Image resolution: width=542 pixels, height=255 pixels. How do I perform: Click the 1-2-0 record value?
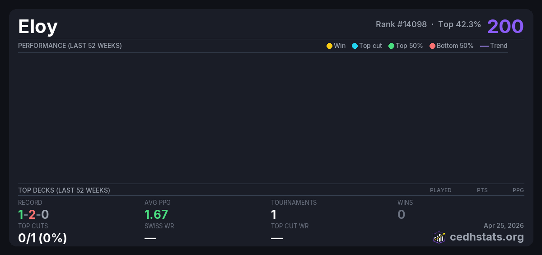[33, 214]
